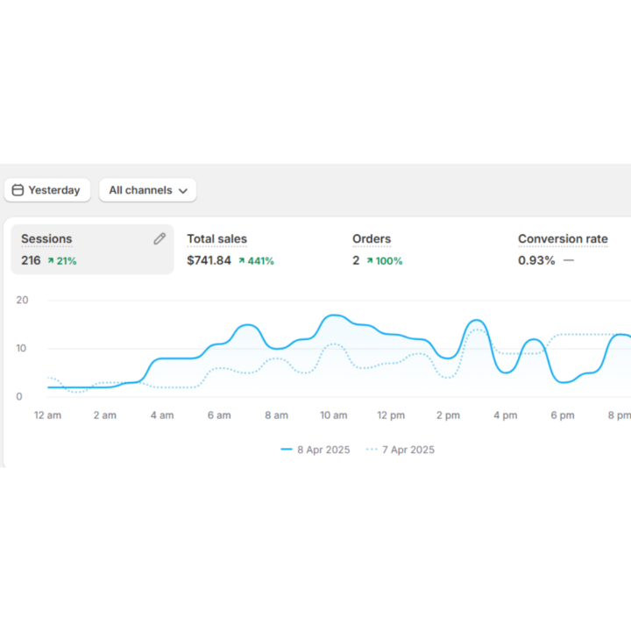Image resolution: width=631 pixels, height=631 pixels.
Task: Click the 0.93% conversion rate value
Action: click(536, 260)
